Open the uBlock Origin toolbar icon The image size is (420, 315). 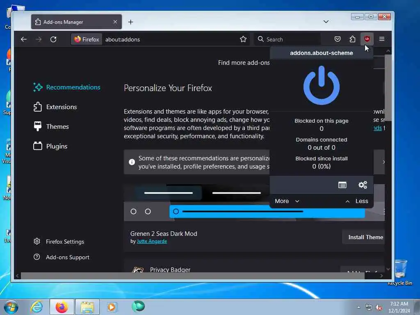coord(367,39)
